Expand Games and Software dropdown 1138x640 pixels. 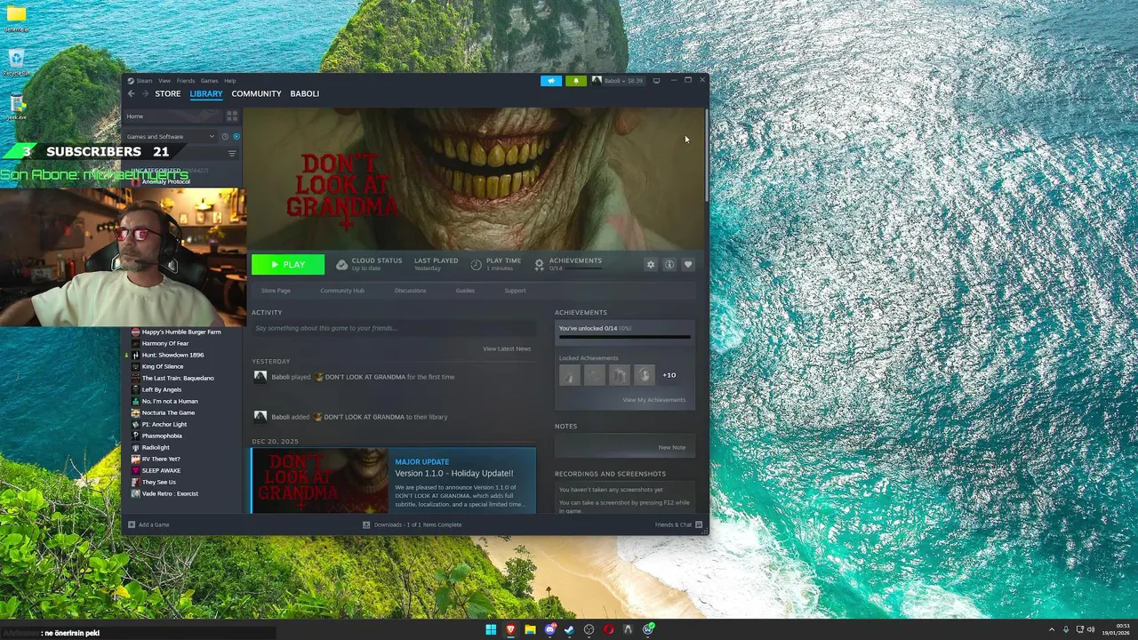[x=171, y=137]
